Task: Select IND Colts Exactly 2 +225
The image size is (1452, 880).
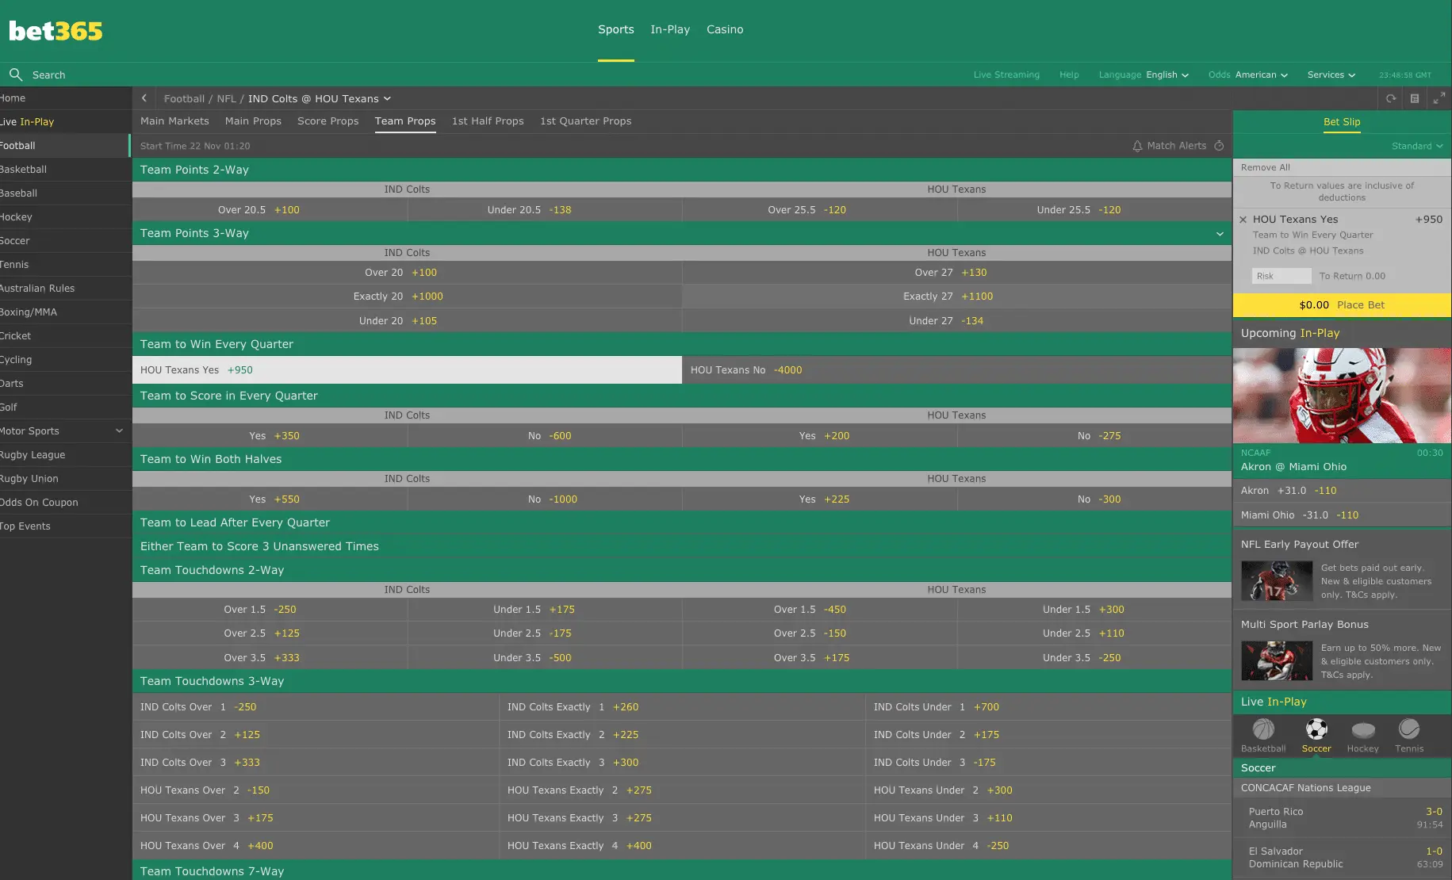Action: tap(682, 735)
